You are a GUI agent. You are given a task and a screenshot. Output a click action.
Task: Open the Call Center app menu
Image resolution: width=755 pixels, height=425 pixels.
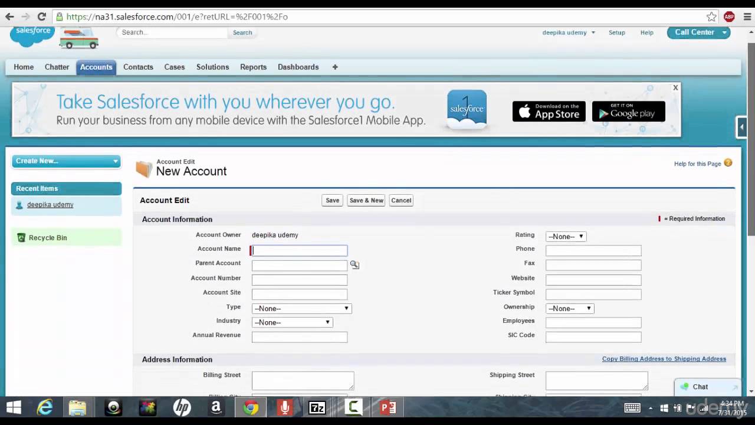[698, 32]
